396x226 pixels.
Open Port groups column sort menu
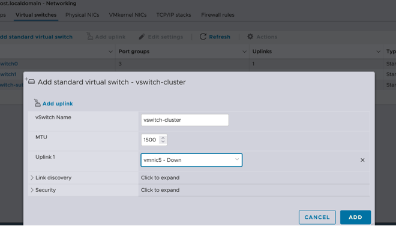(x=244, y=52)
